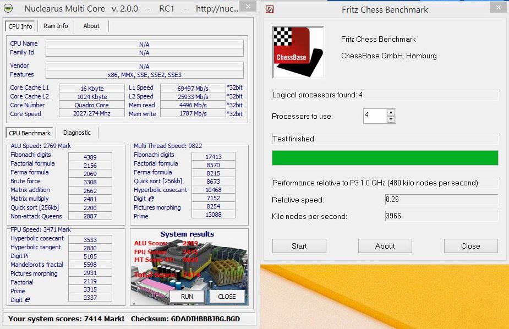Click the Nuclearus app icon in title bar
Image resolution: width=509 pixels, height=329 pixels.
pos(8,8)
